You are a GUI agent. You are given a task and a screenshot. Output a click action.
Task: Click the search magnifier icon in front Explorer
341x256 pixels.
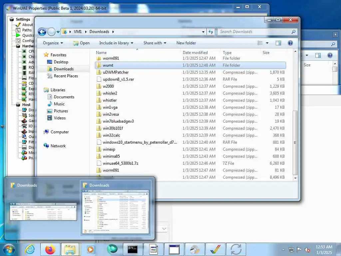click(x=293, y=32)
